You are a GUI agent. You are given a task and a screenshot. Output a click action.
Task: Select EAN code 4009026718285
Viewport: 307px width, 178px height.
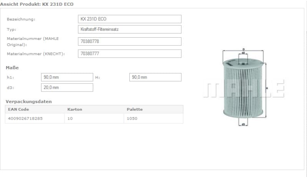[25, 118]
